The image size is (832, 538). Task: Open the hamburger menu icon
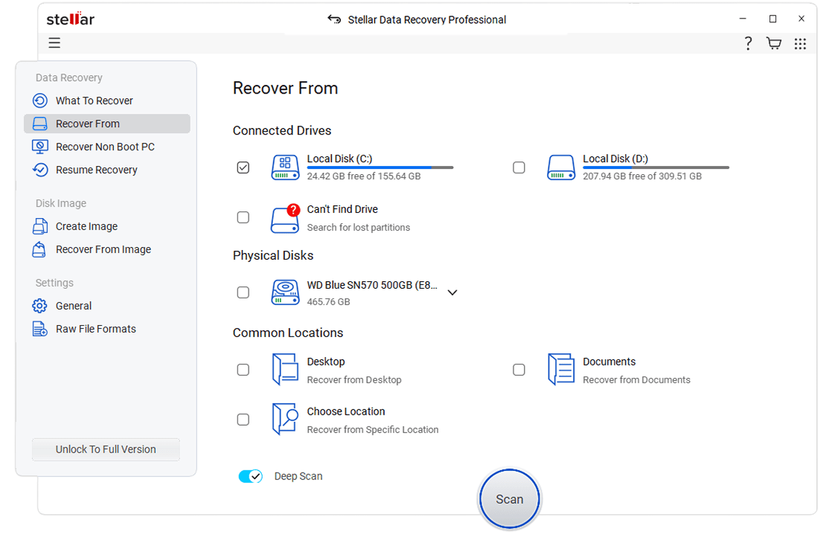(x=54, y=43)
